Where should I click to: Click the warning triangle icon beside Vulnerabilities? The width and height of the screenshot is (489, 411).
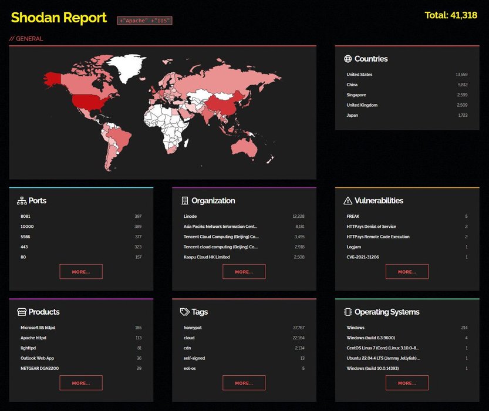pos(348,201)
